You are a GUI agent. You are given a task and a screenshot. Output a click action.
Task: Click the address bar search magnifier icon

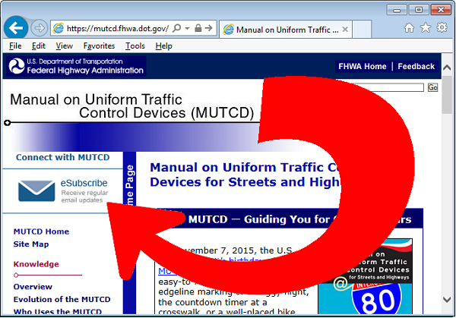pos(176,29)
